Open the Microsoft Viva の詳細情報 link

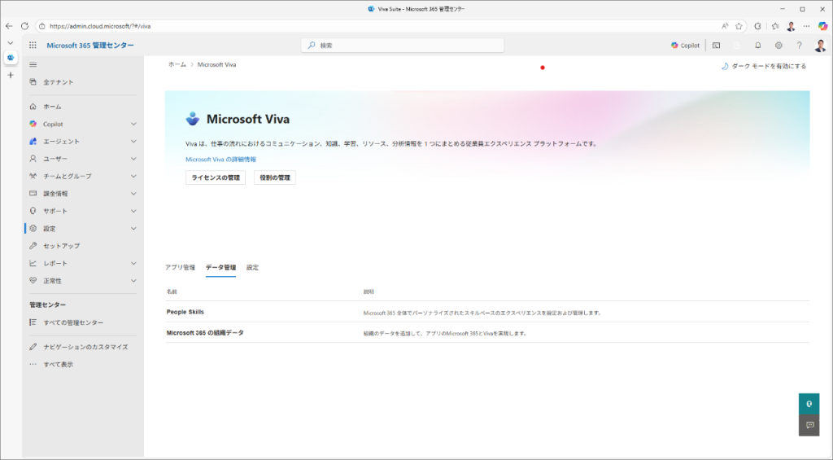coord(220,160)
